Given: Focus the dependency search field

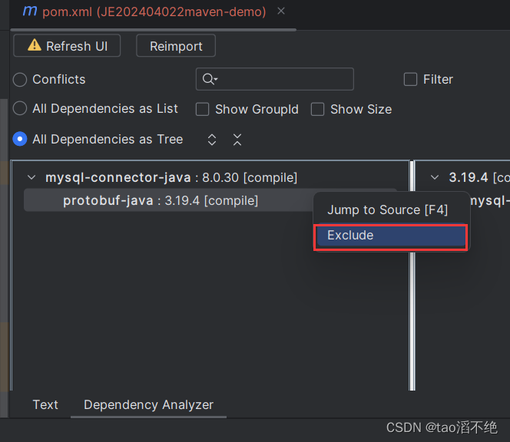Looking at the screenshot, I should [x=275, y=79].
